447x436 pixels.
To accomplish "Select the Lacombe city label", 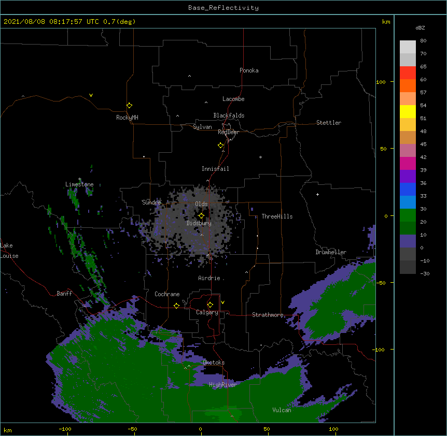I will click(x=233, y=99).
